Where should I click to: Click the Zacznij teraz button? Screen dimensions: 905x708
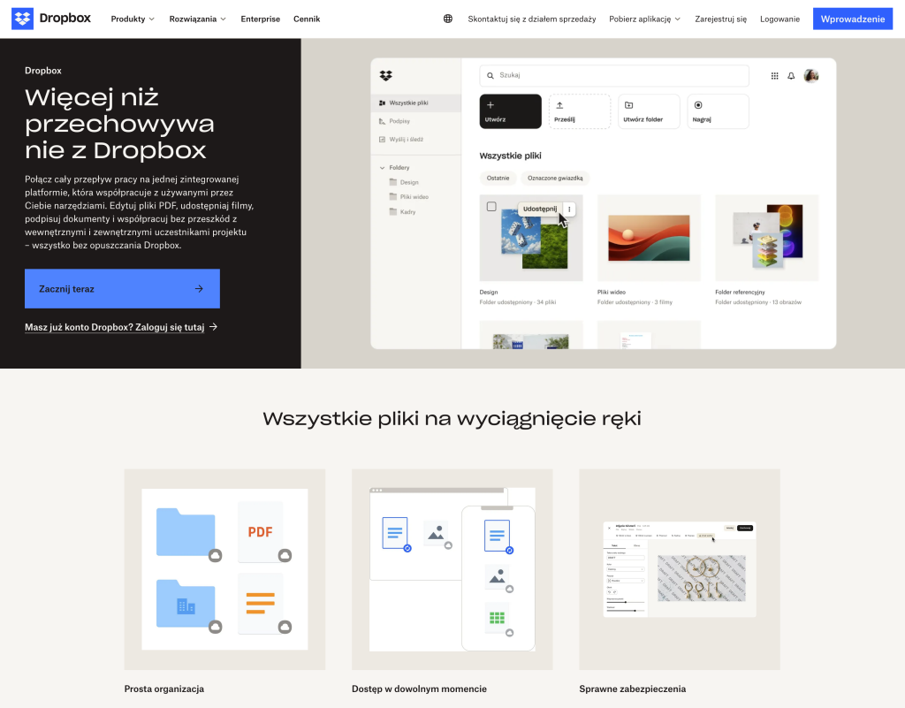coord(122,288)
